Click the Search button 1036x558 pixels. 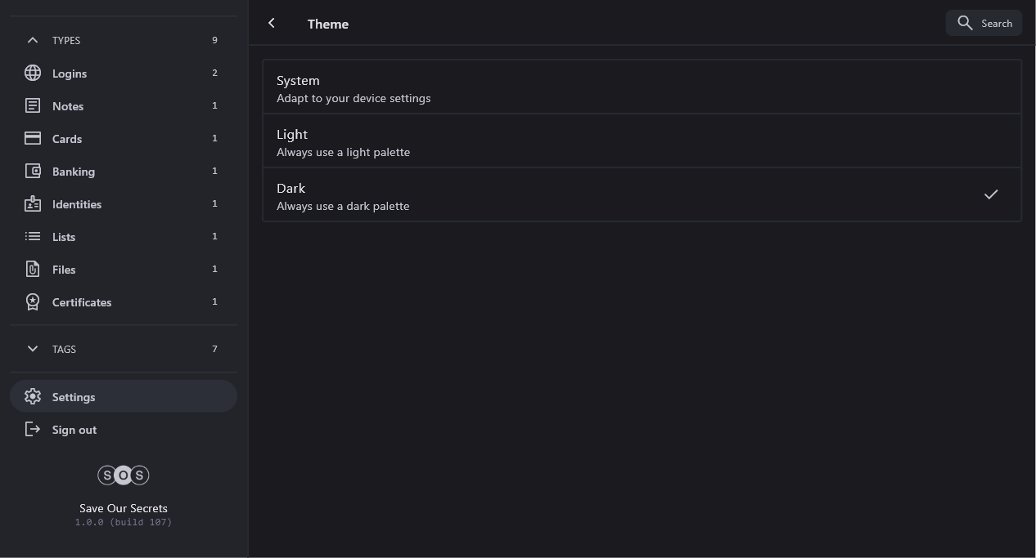pos(984,24)
